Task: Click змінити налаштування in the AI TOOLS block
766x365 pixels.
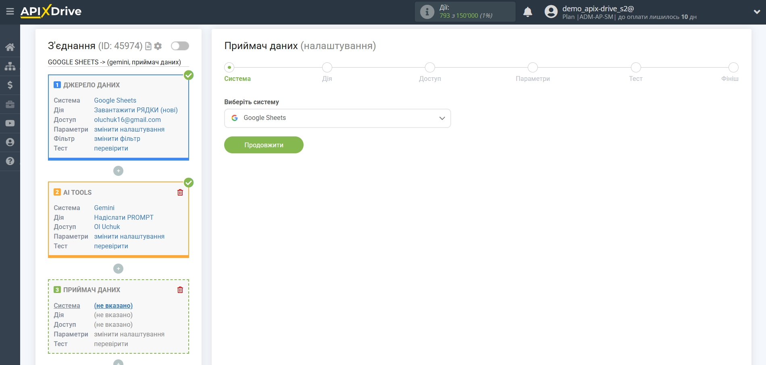Action: coord(129,236)
